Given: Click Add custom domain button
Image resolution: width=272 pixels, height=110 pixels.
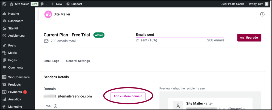Looking at the screenshot, I should [x=128, y=96].
